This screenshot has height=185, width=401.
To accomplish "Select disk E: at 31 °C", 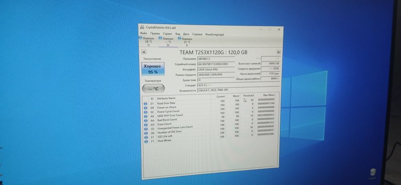I will 185,42.
